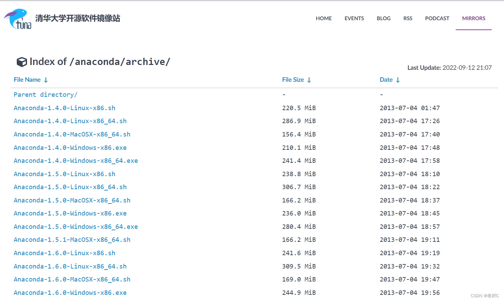The width and height of the screenshot is (504, 301).
Task: Click the 306.7 MiB file size
Action: pyautogui.click(x=299, y=187)
